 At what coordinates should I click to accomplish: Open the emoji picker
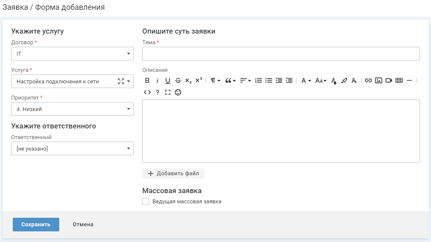click(178, 92)
